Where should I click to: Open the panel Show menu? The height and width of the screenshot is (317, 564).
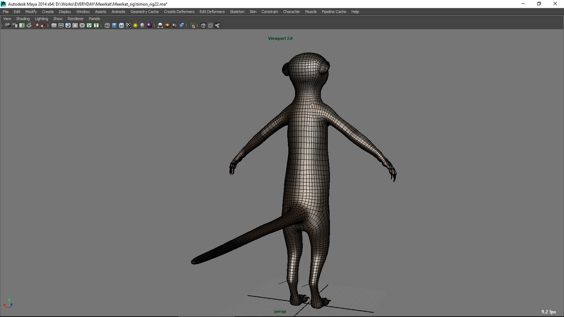tap(58, 19)
